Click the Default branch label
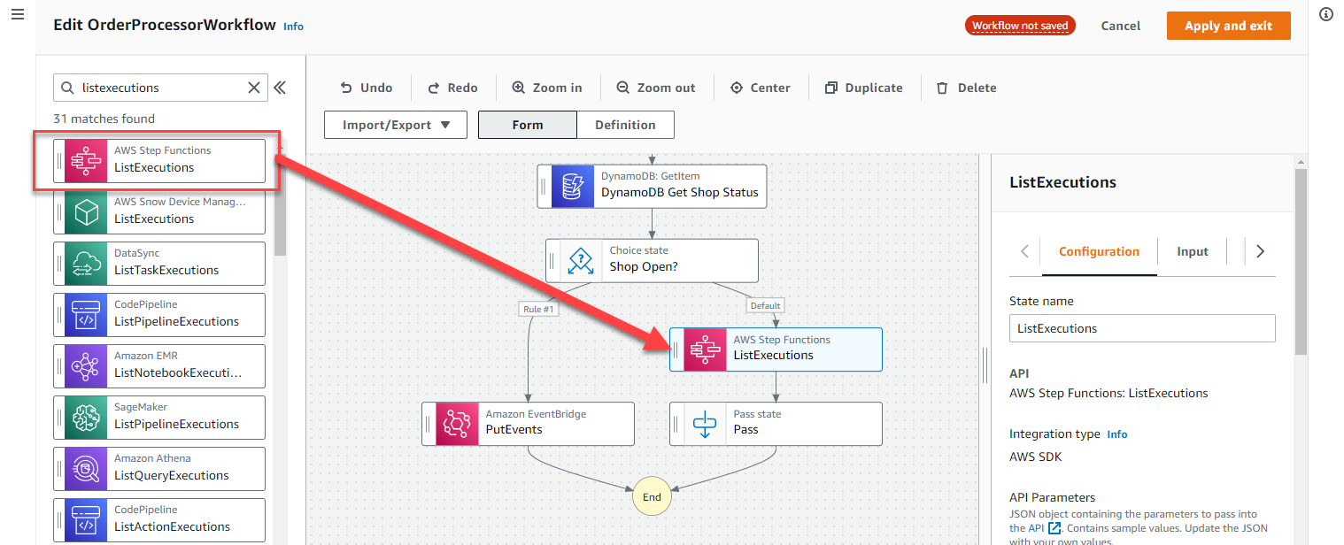The image size is (1344, 545). pos(765,305)
